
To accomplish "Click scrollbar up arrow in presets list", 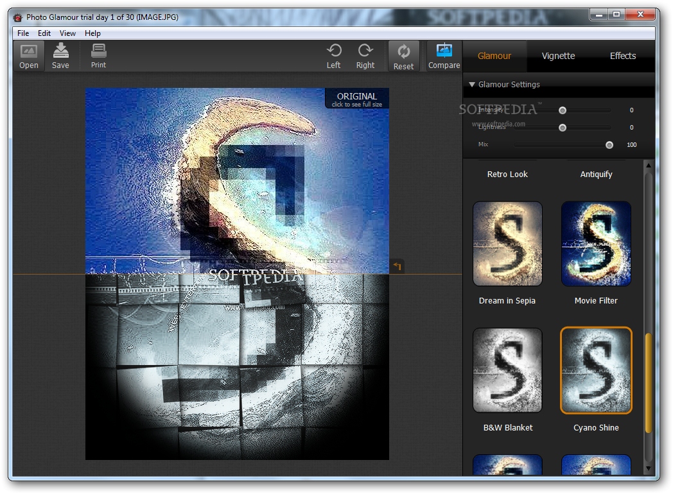I will tap(649, 165).
